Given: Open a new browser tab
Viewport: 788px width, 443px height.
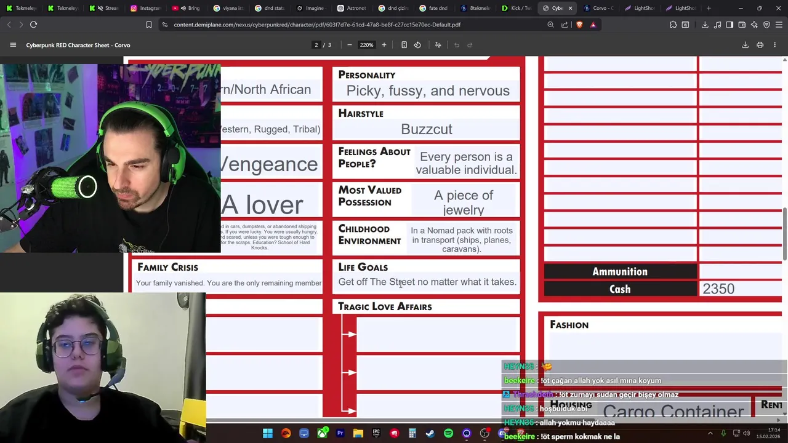Looking at the screenshot, I should (709, 8).
